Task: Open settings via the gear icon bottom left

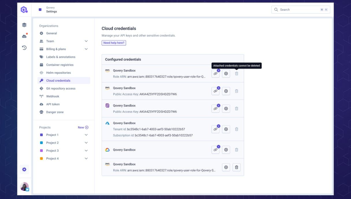Action: [x=25, y=170]
